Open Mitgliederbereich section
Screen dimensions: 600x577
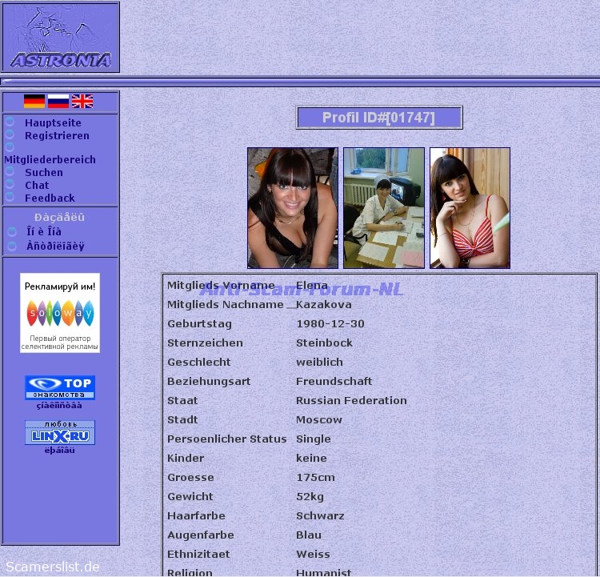tap(50, 159)
